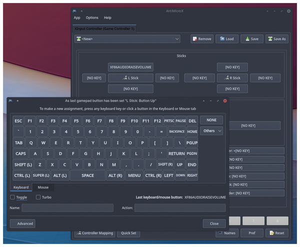
Task: Select the ESC key on virtual keyboard
Action: pos(18,121)
